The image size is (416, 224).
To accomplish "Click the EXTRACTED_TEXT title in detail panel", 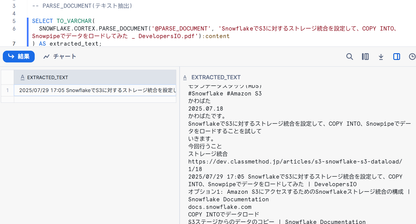I will pos(216,77).
